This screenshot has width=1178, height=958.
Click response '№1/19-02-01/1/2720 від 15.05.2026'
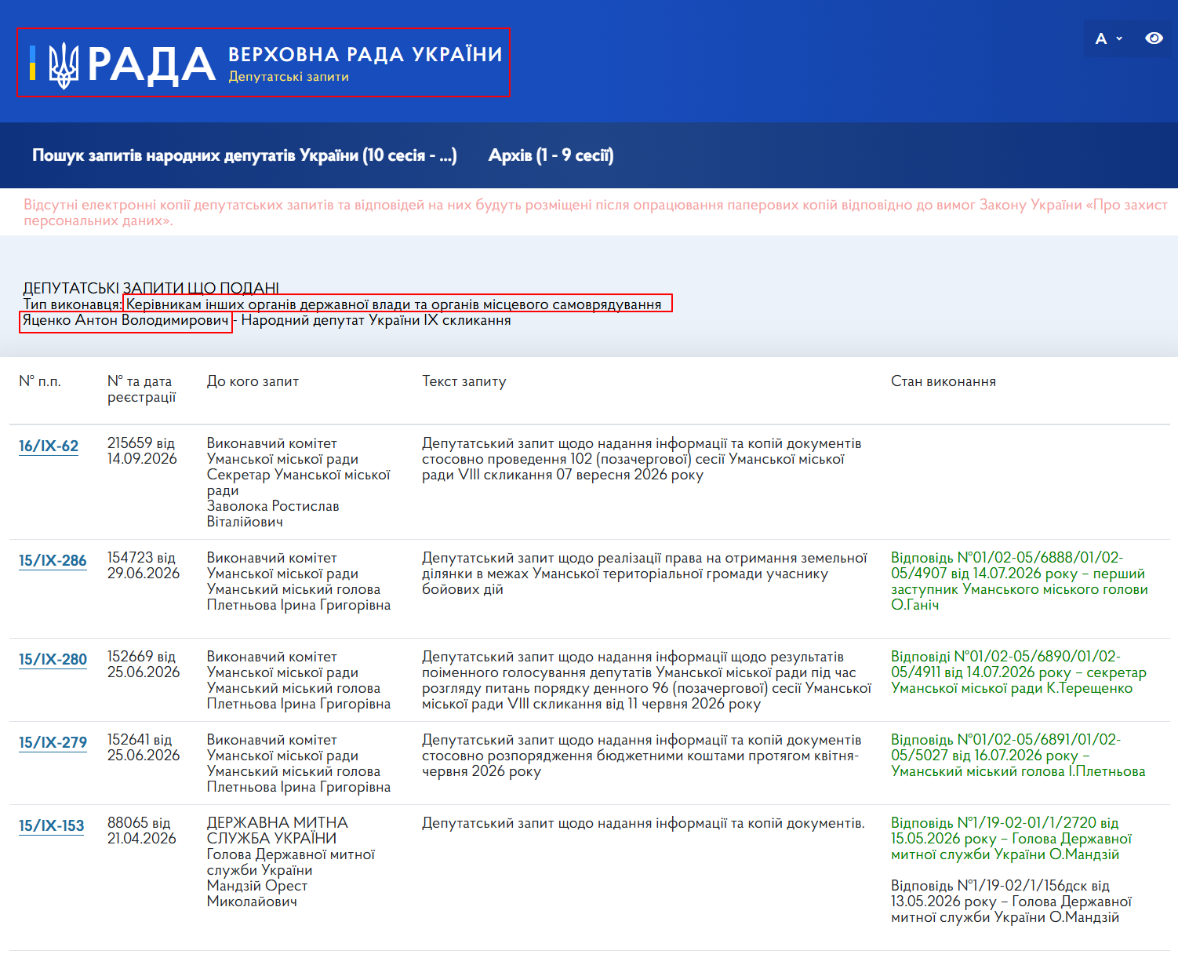[1011, 839]
